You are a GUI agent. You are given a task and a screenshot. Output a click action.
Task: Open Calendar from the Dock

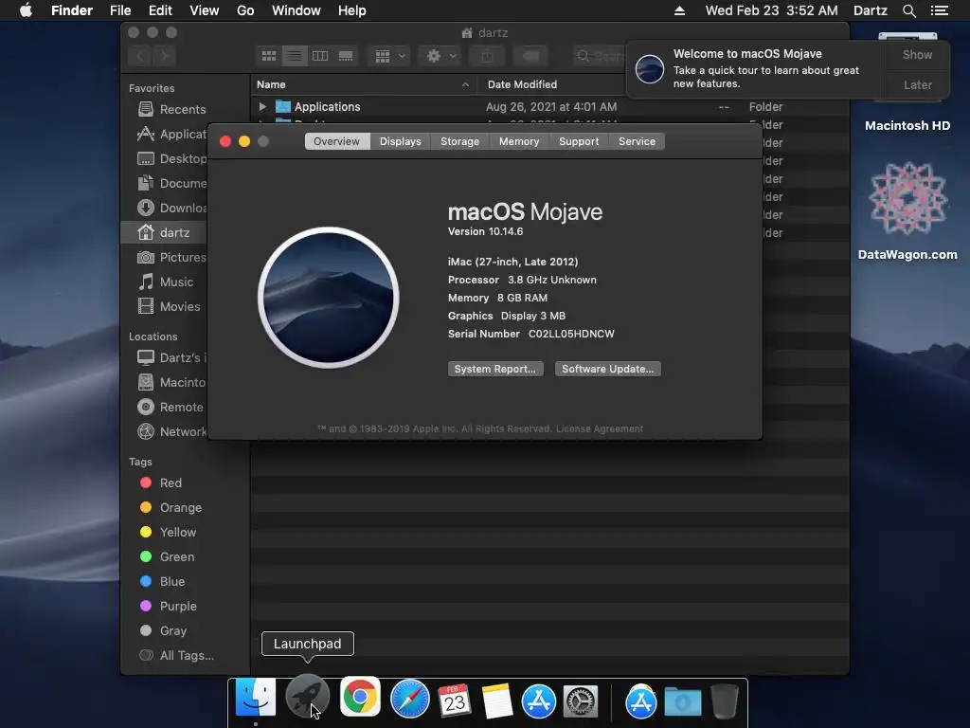tap(455, 701)
